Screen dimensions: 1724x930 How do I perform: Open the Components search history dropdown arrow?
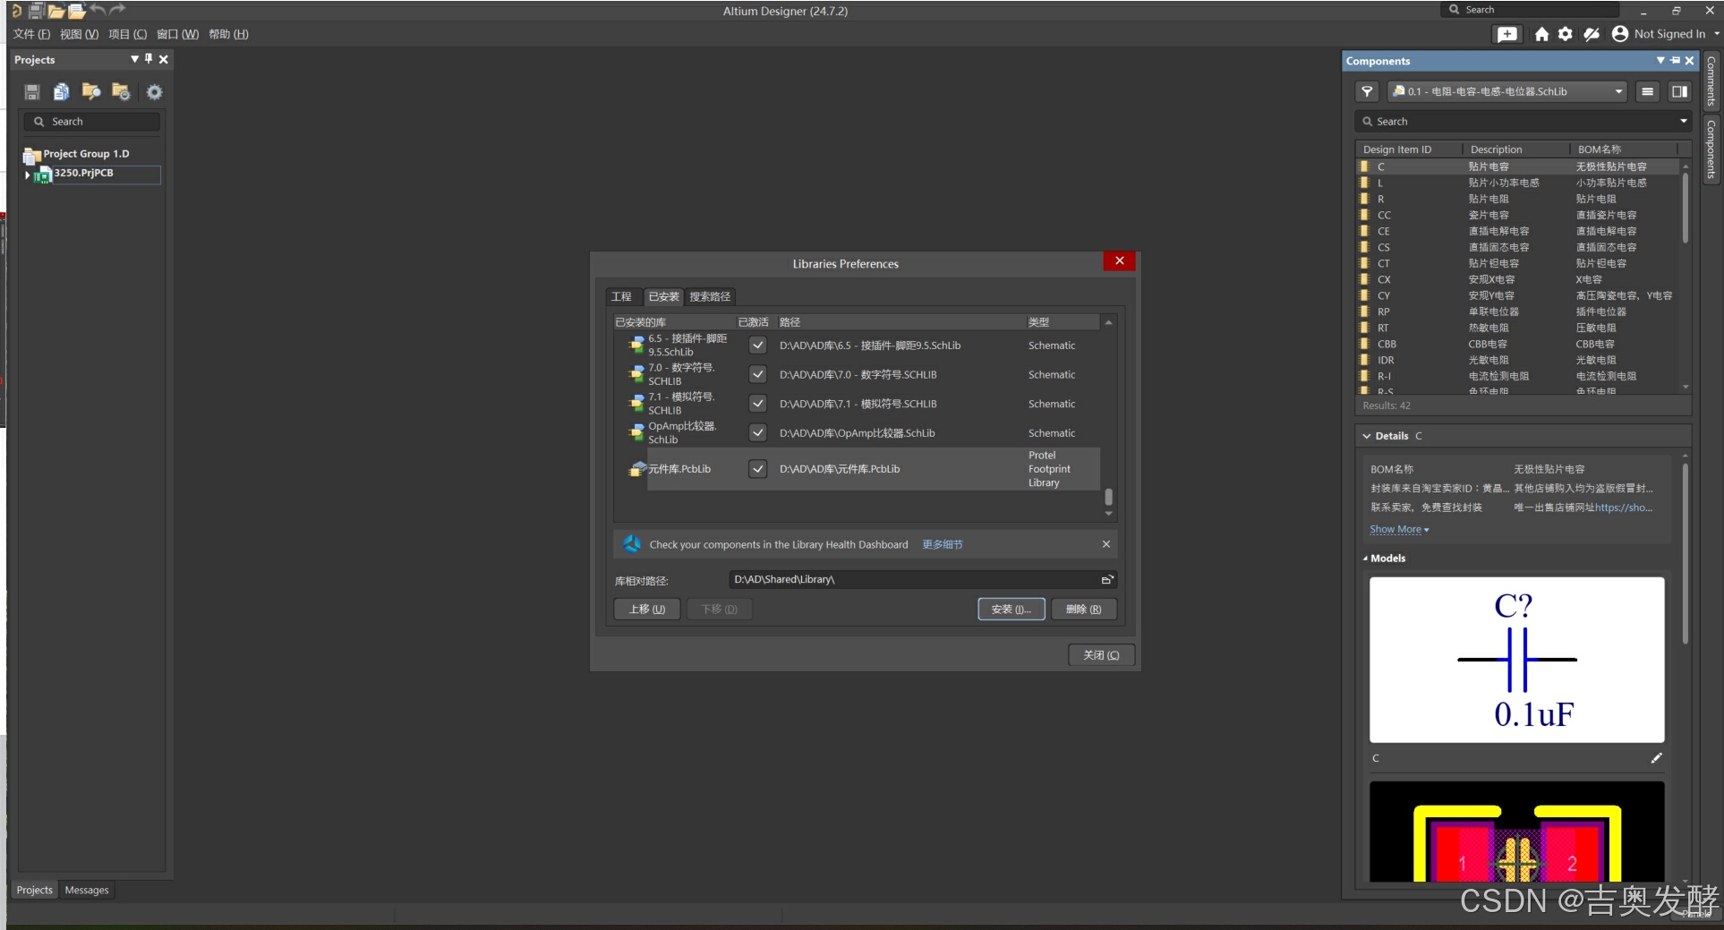(x=1683, y=121)
